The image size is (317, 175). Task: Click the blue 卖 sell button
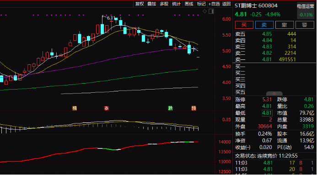coord(264,25)
